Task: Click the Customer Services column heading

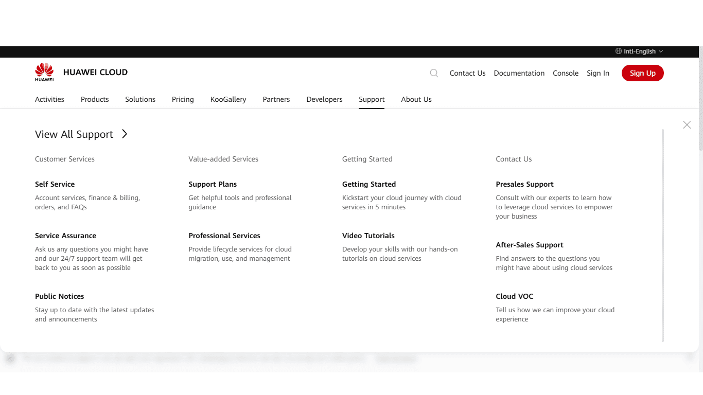Action: (x=65, y=159)
